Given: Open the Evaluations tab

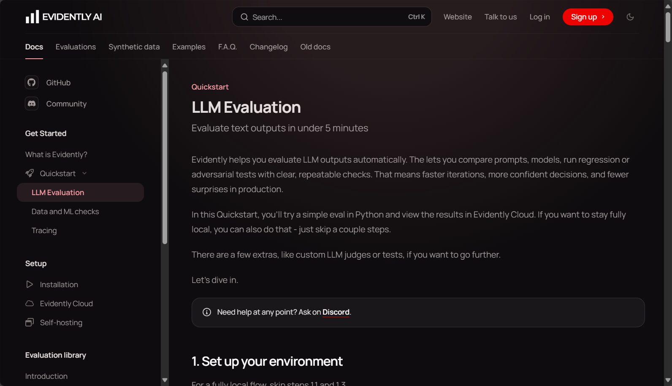Looking at the screenshot, I should coord(76,47).
